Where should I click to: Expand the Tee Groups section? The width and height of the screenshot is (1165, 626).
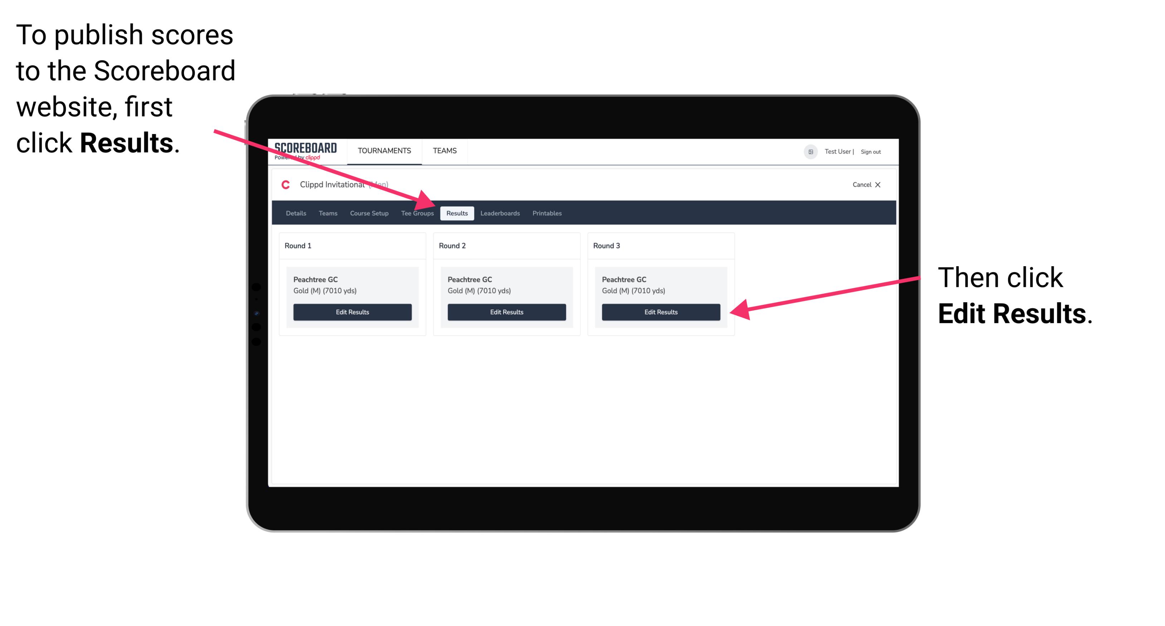[x=418, y=214]
